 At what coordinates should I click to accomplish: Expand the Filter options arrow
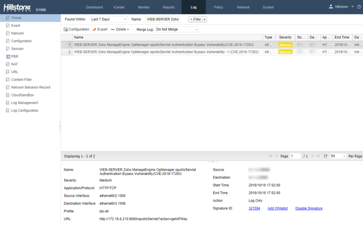(x=204, y=20)
